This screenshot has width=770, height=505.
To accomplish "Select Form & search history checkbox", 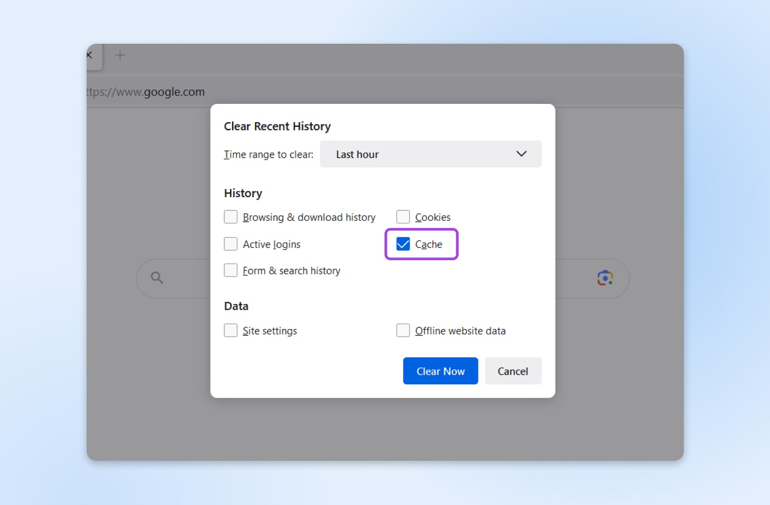I will (x=231, y=270).
